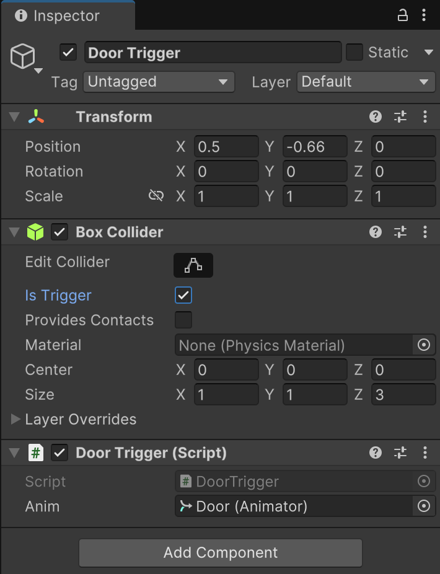Open Transform component help reference
Viewport: 440px width, 574px height.
click(375, 117)
